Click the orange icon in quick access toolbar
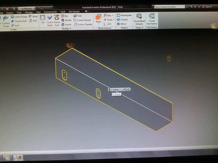Image resolution: width=218 pixels, height=163 pixels. pyautogui.click(x=7, y=9)
